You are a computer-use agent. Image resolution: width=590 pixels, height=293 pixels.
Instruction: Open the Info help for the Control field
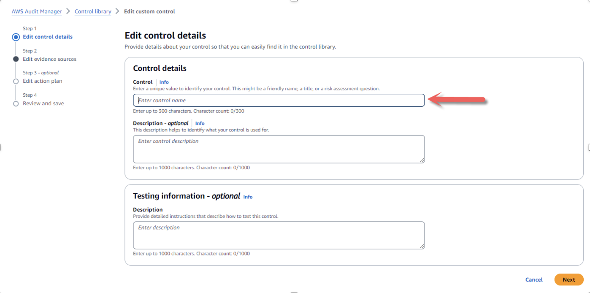(x=164, y=82)
